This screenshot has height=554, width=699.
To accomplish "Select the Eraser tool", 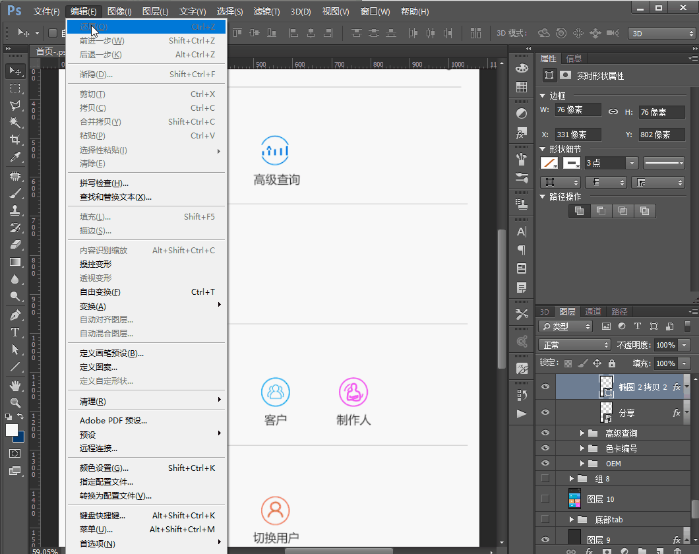I will click(x=15, y=245).
